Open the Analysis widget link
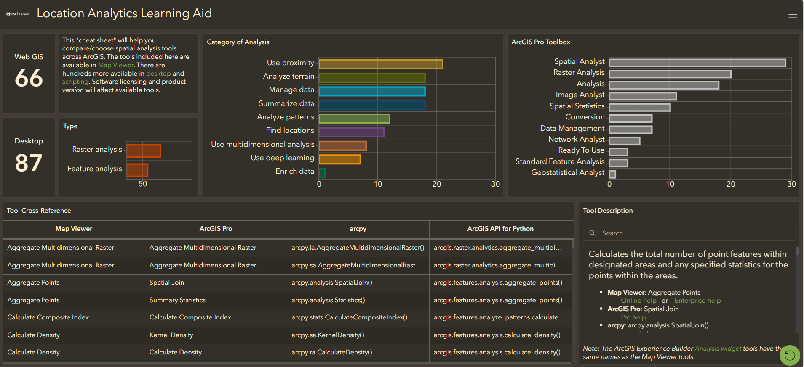 718,349
